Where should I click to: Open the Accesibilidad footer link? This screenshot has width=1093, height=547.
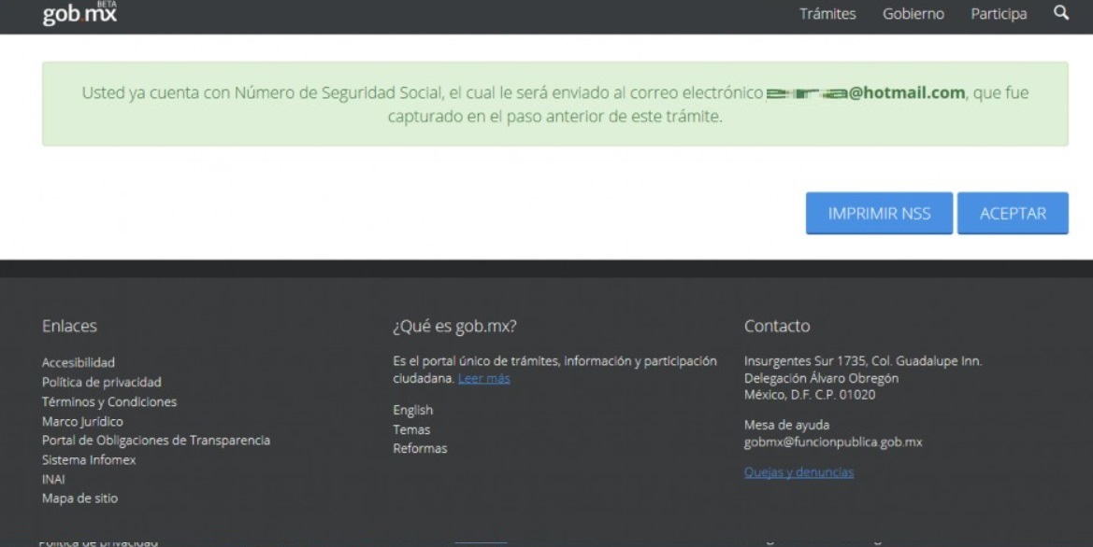pyautogui.click(x=79, y=362)
